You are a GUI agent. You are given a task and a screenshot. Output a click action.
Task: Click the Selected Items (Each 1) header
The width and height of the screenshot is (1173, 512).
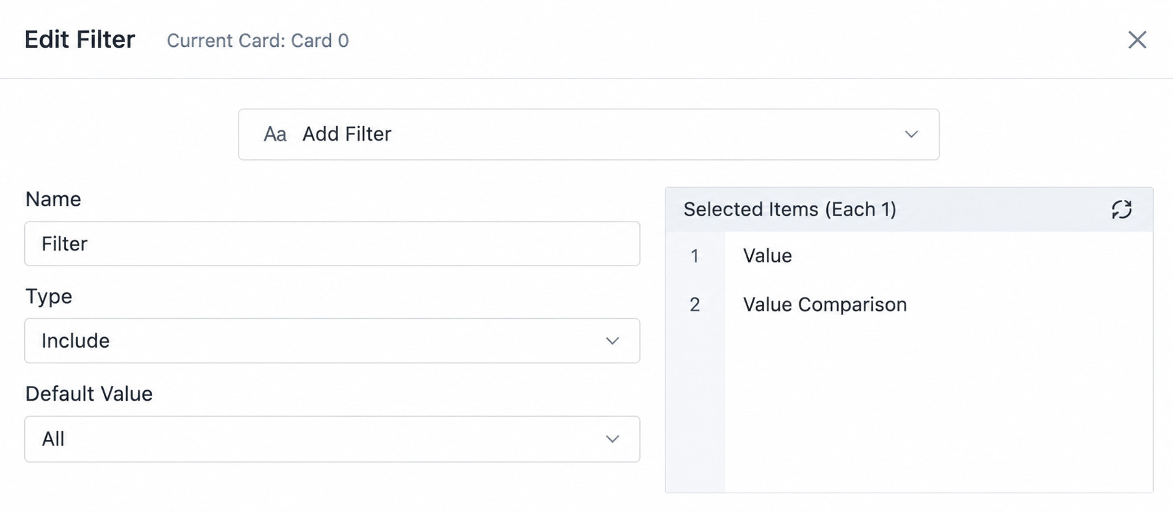coord(790,209)
